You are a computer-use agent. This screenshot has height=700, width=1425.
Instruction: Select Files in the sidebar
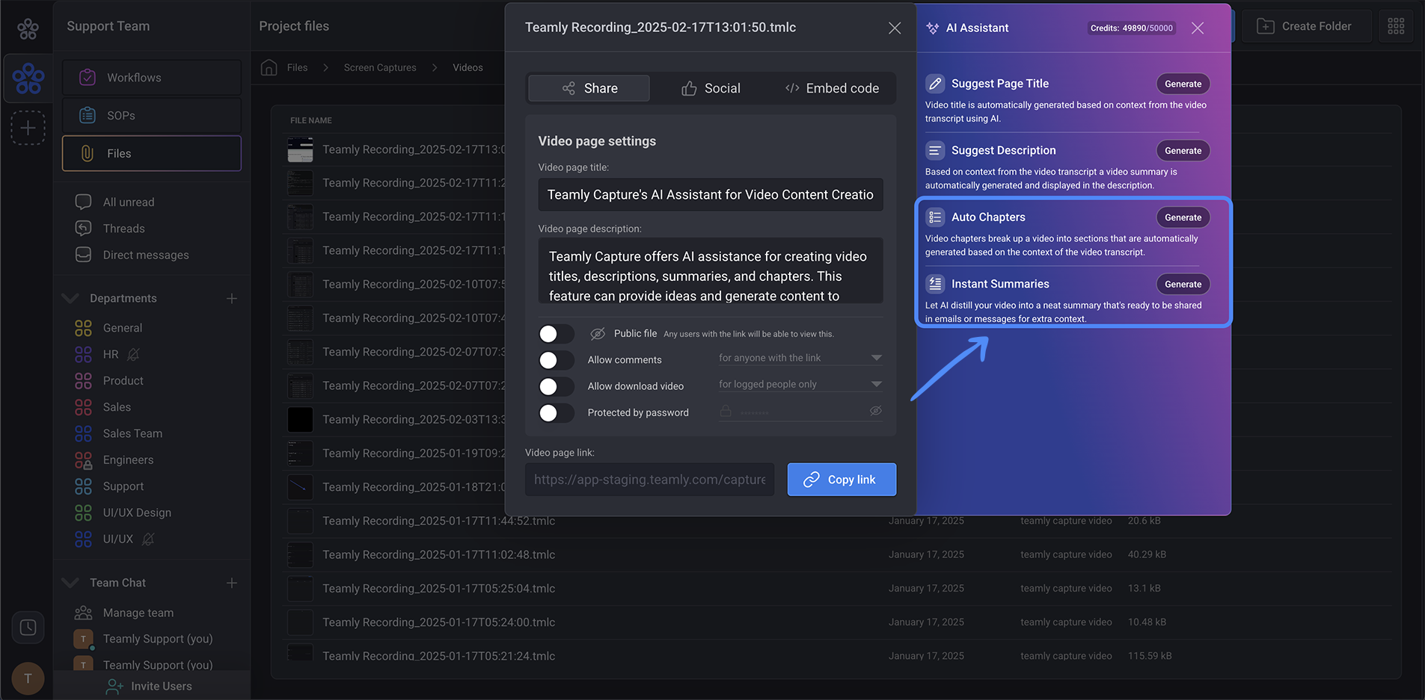[152, 153]
